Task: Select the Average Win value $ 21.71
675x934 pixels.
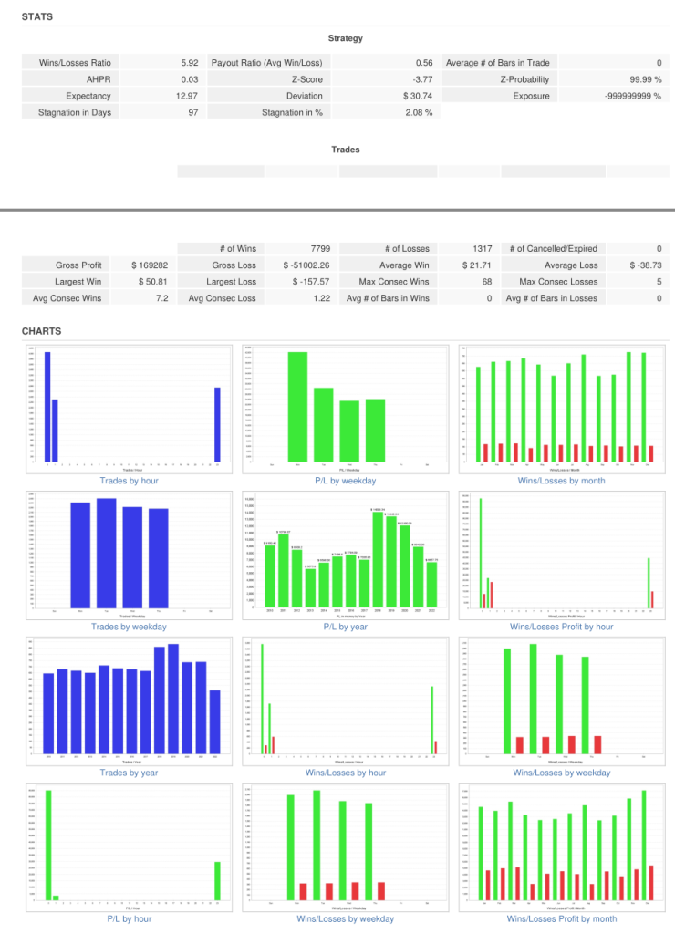Action: point(477,265)
